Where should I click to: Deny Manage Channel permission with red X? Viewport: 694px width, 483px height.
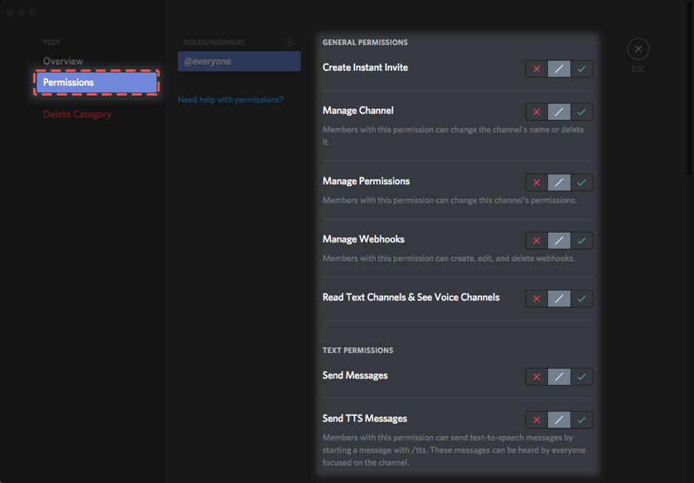tap(537, 112)
